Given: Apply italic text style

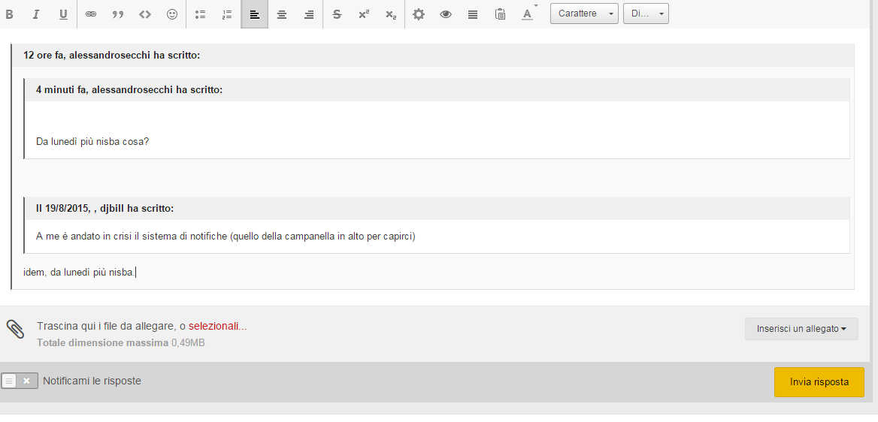Looking at the screenshot, I should 36,14.
